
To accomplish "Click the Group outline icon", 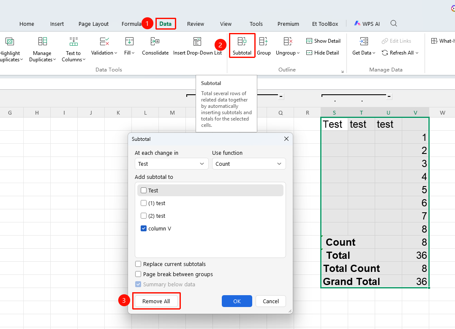I will tap(264, 41).
